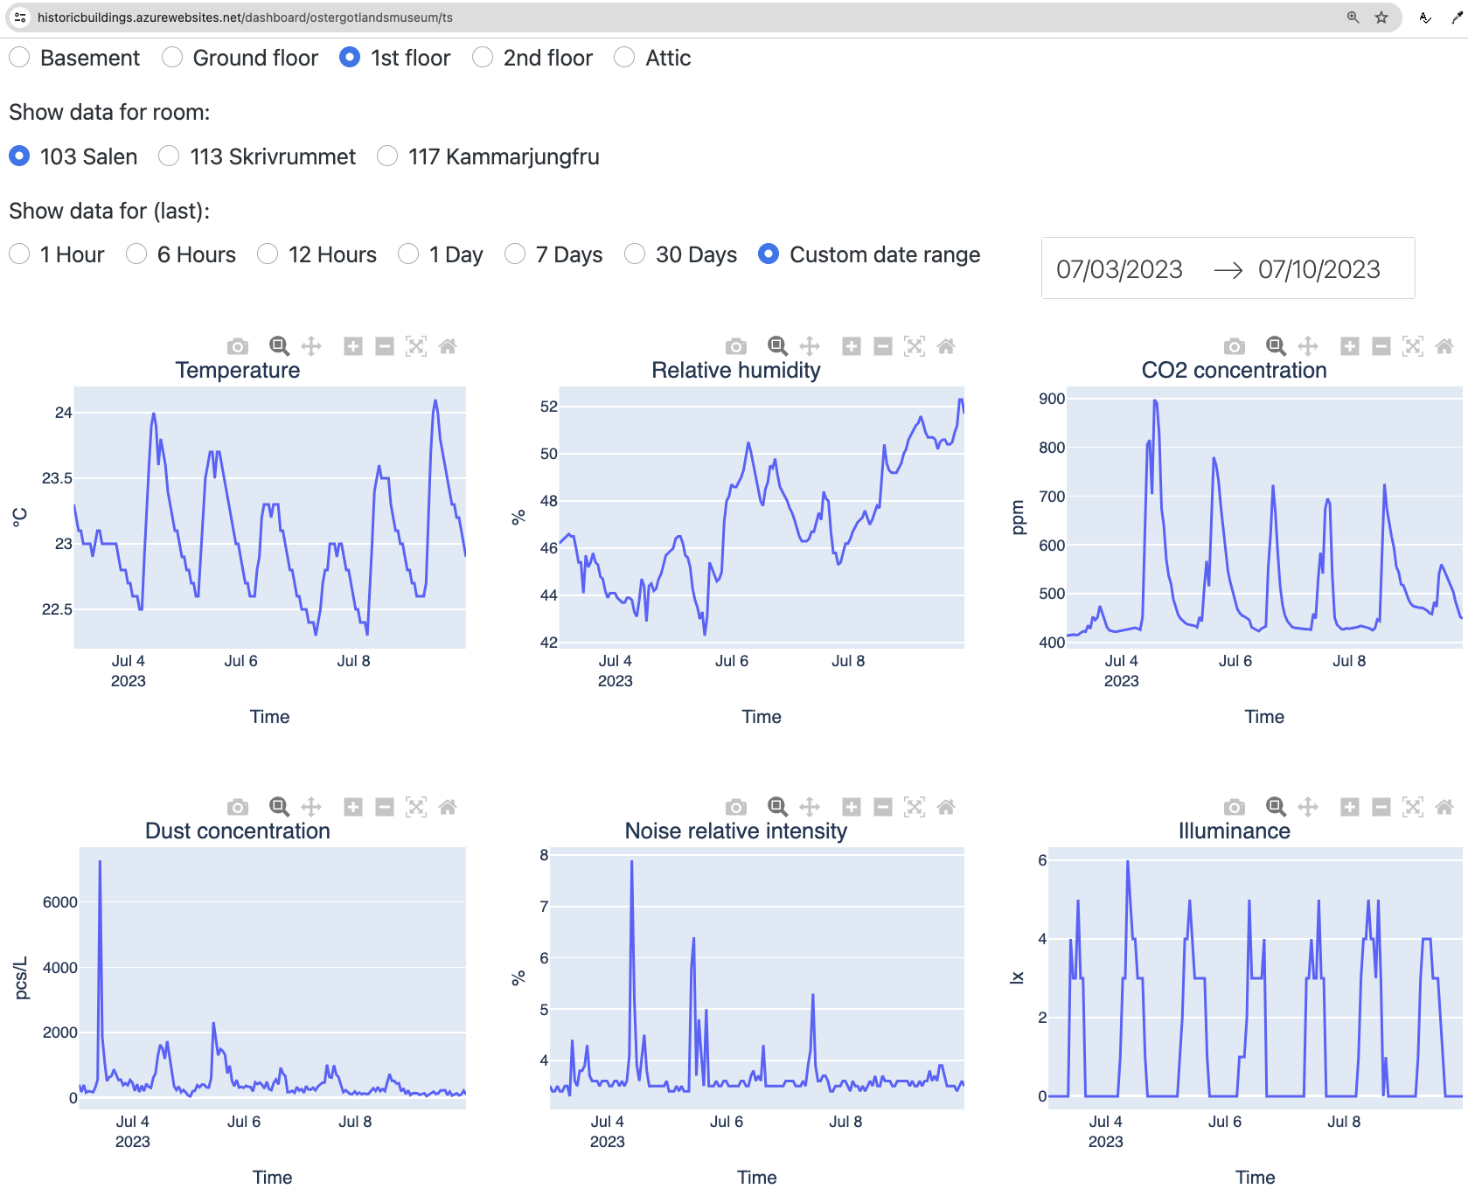Switch to room 113 Skrivrummet
The width and height of the screenshot is (1468, 1189).
pos(169,156)
